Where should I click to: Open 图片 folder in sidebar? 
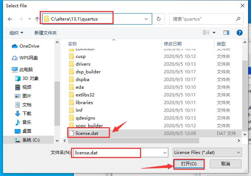tap(23, 96)
